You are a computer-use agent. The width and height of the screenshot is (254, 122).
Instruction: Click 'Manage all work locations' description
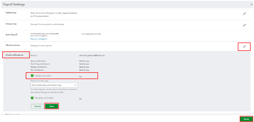click(41, 46)
